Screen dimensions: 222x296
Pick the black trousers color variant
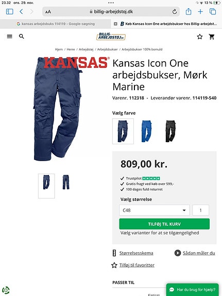point(170,131)
